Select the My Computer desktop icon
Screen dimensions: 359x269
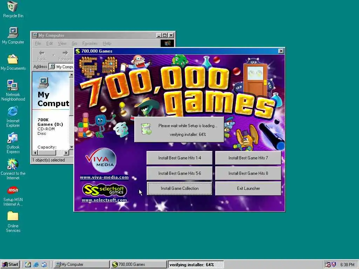point(13,36)
